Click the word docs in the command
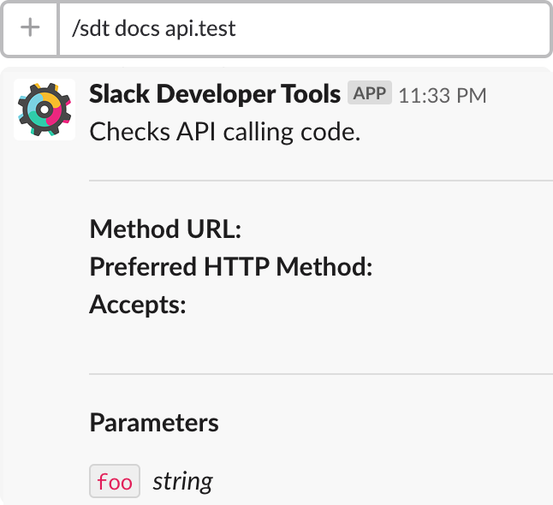553x505 pixels. click(138, 28)
